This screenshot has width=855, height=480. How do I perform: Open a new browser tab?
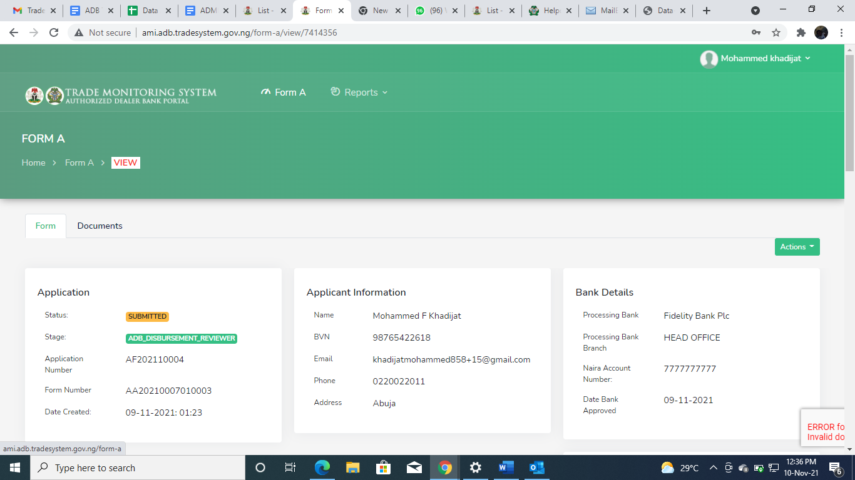pyautogui.click(x=707, y=11)
